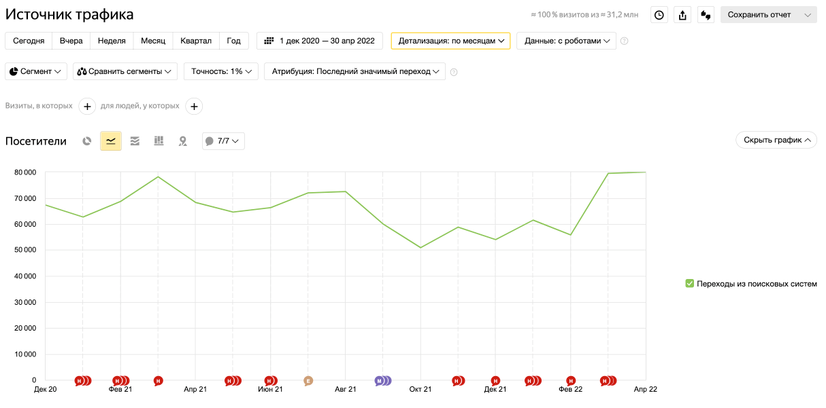
Task: Open the 'Данные: с роботами' dropdown
Action: 566,41
